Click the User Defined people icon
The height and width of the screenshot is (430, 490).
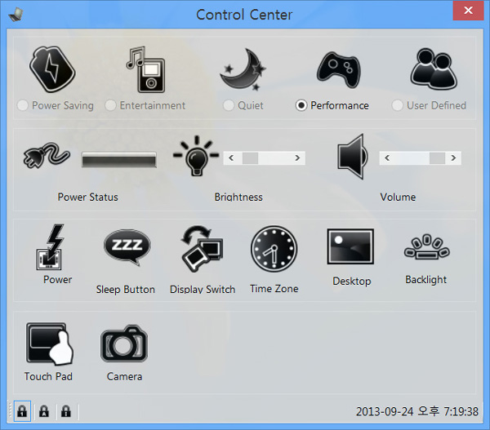[x=434, y=69]
